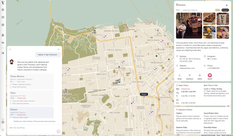The height and width of the screenshot is (136, 233).
Task: Open the ticket icon in the left sidebar
Action: (x=3, y=17)
